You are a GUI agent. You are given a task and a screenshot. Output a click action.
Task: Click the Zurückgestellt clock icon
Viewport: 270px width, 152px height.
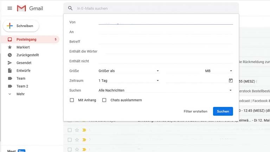(x=10, y=55)
